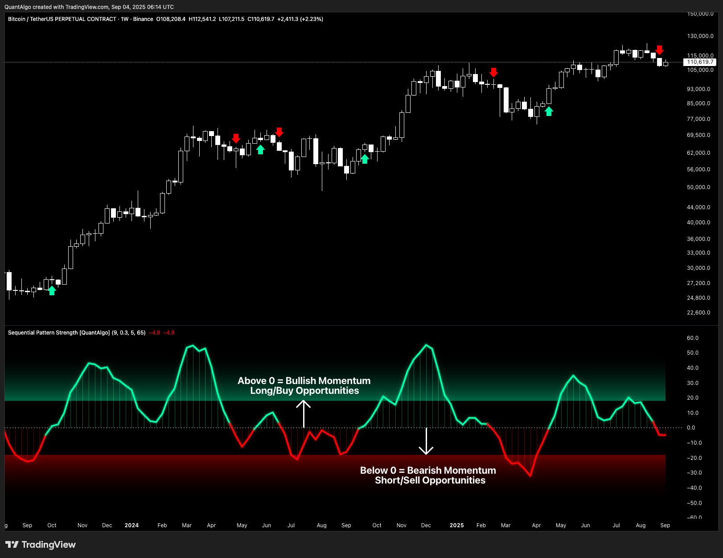Click the 85,000.0 price axis label

tap(699, 103)
